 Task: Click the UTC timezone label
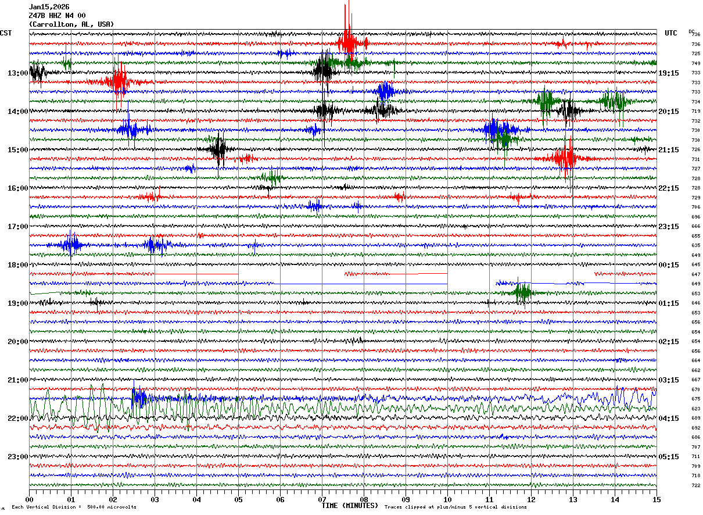pos(671,33)
